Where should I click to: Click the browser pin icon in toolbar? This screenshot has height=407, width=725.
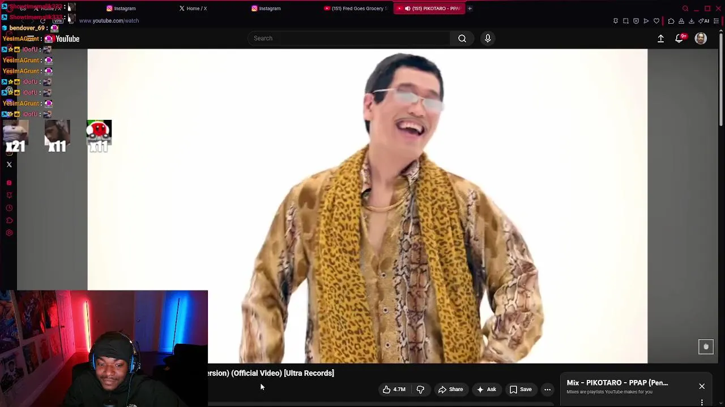[616, 21]
